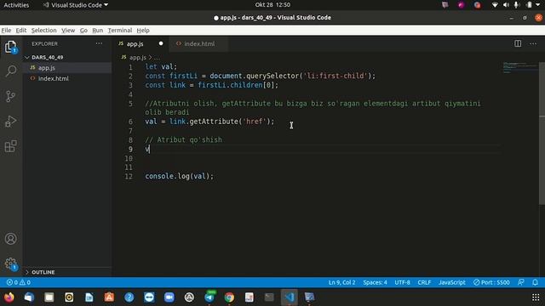The image size is (545, 306).
Task: Click the code minimap preview
Action: click(x=519, y=68)
